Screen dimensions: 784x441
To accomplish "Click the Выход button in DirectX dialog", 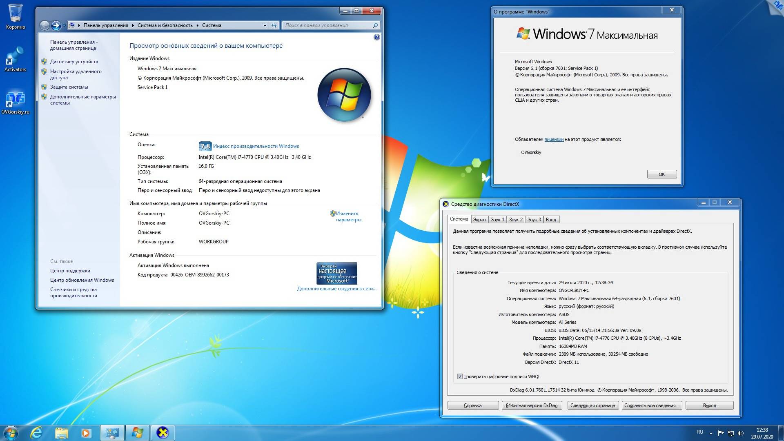I will (x=709, y=405).
